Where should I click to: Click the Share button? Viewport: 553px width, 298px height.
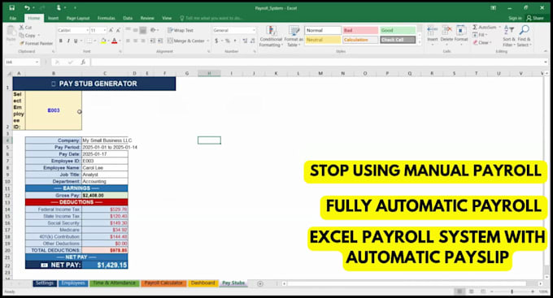(x=535, y=18)
